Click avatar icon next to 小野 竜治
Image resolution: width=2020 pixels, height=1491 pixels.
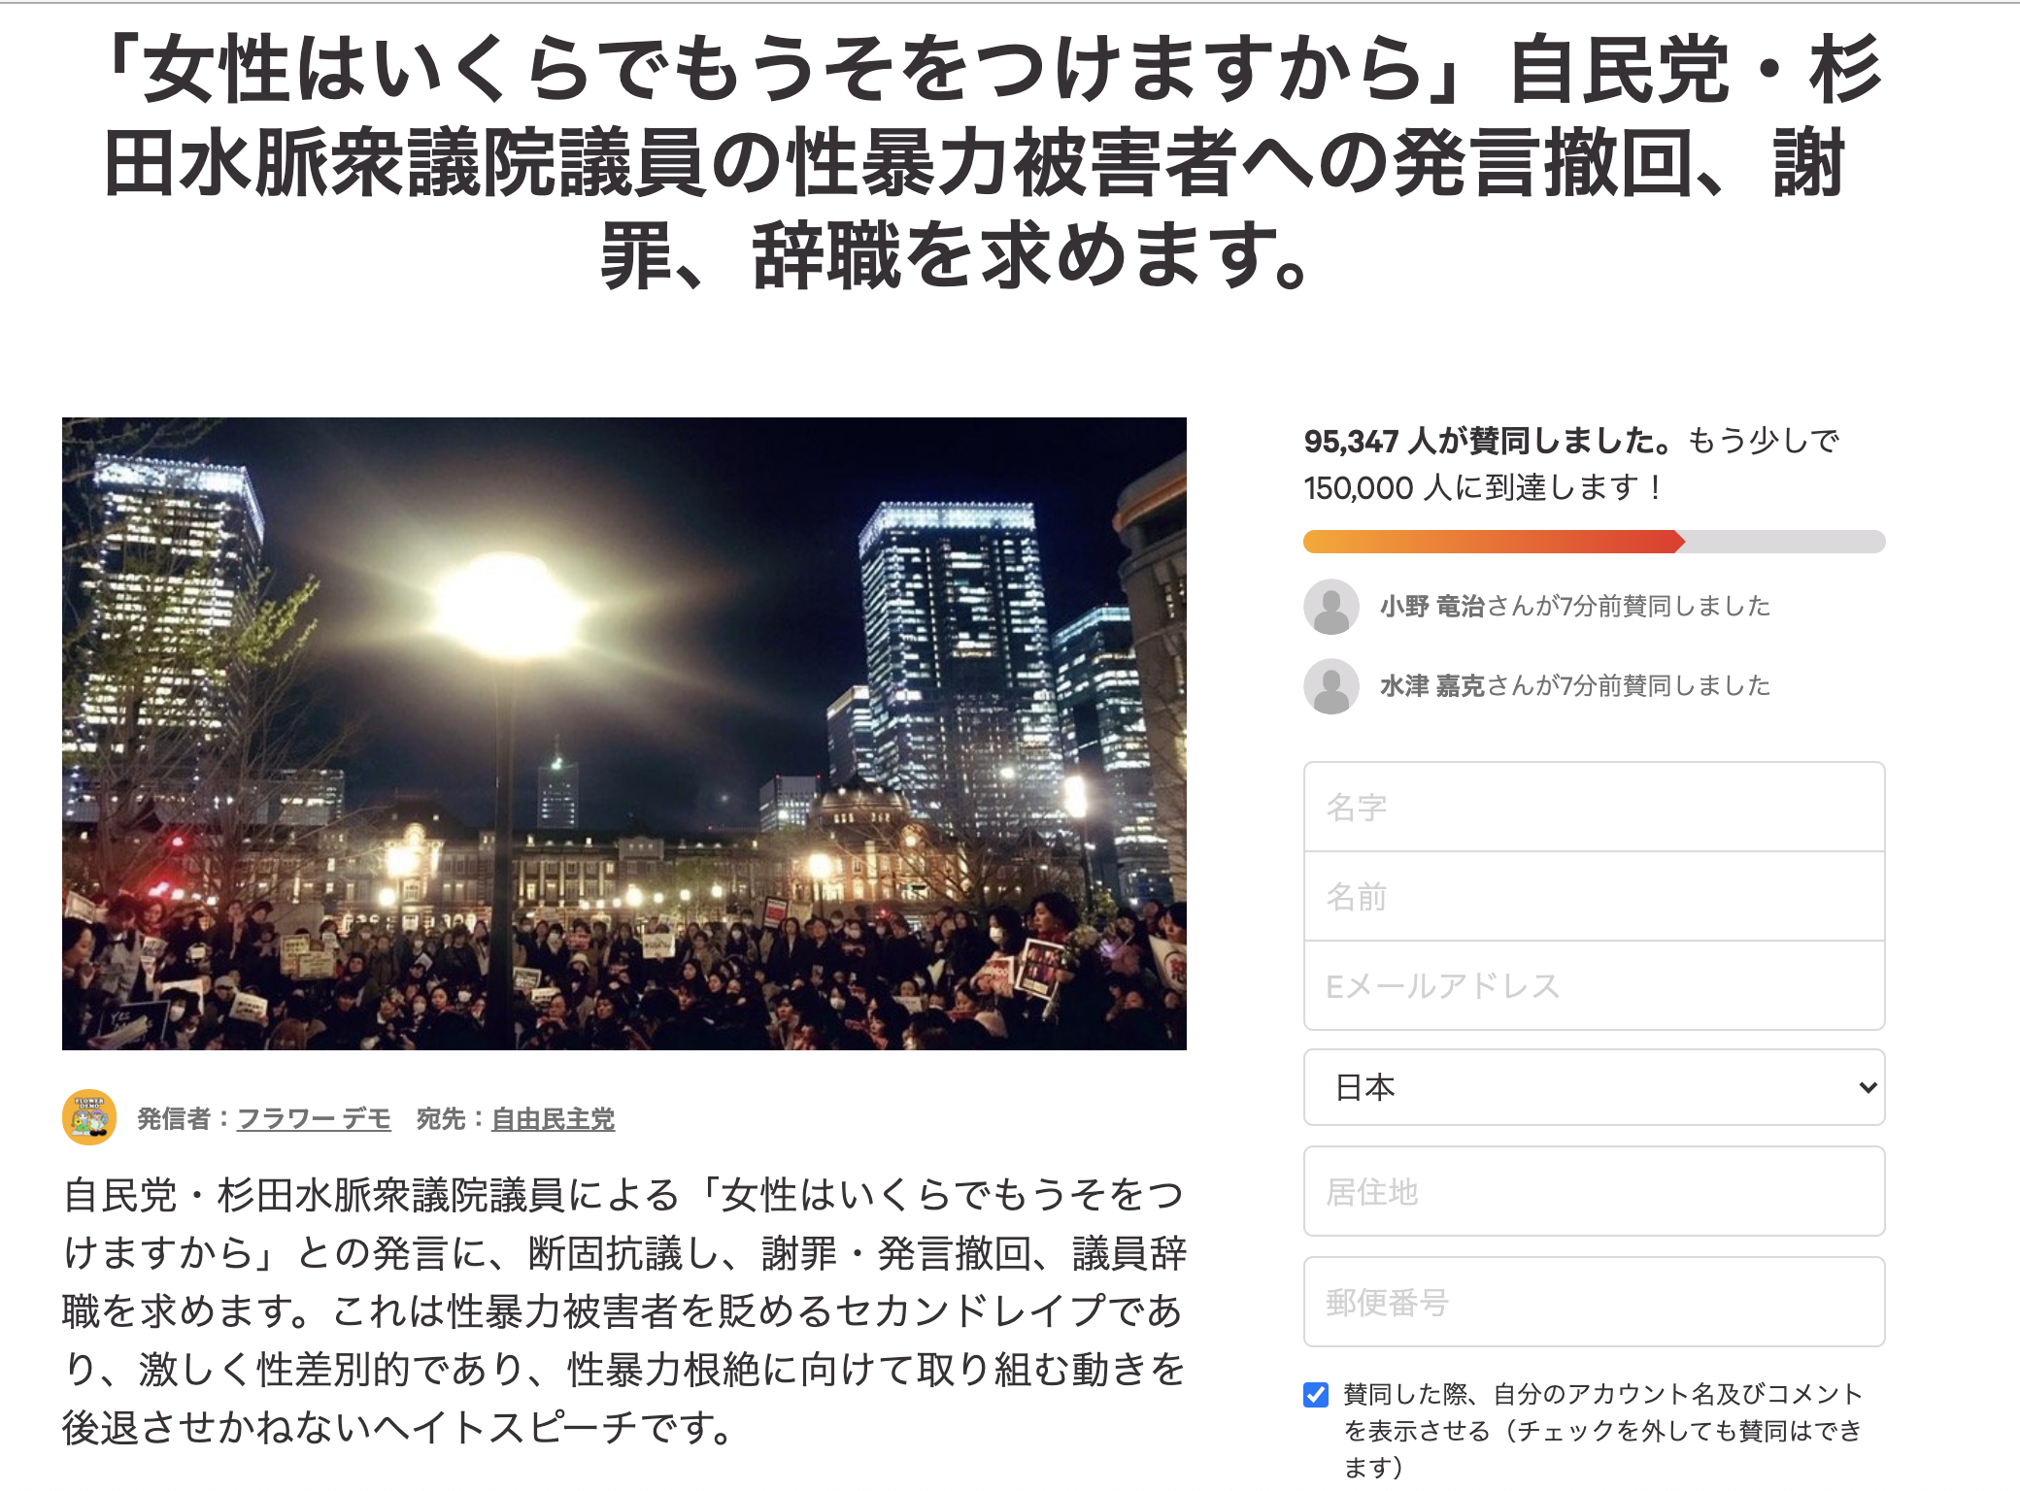click(1331, 607)
